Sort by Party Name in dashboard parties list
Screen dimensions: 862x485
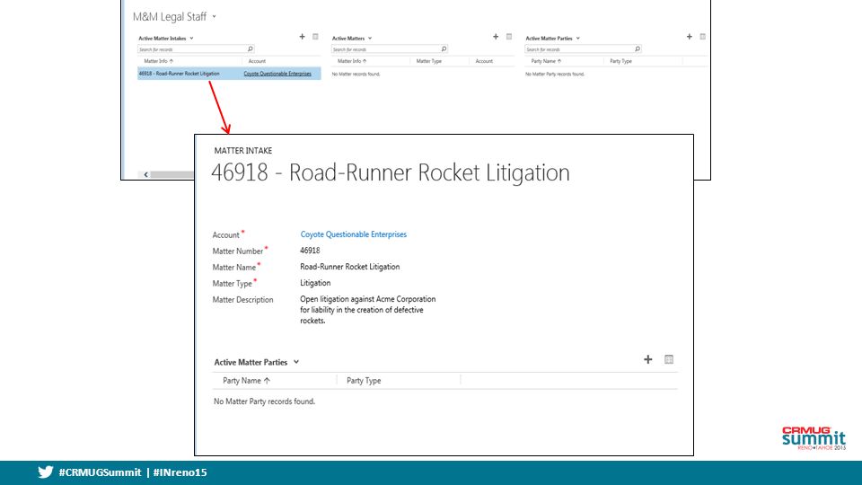(546, 61)
